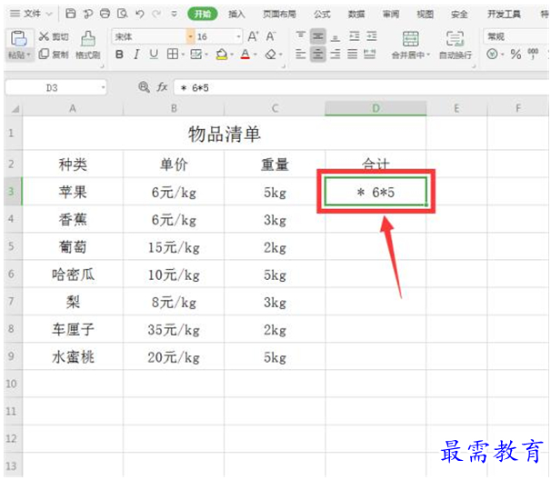The width and height of the screenshot is (551, 480).
Task: Decrease font size with the smaller A
Action: pos(271,36)
